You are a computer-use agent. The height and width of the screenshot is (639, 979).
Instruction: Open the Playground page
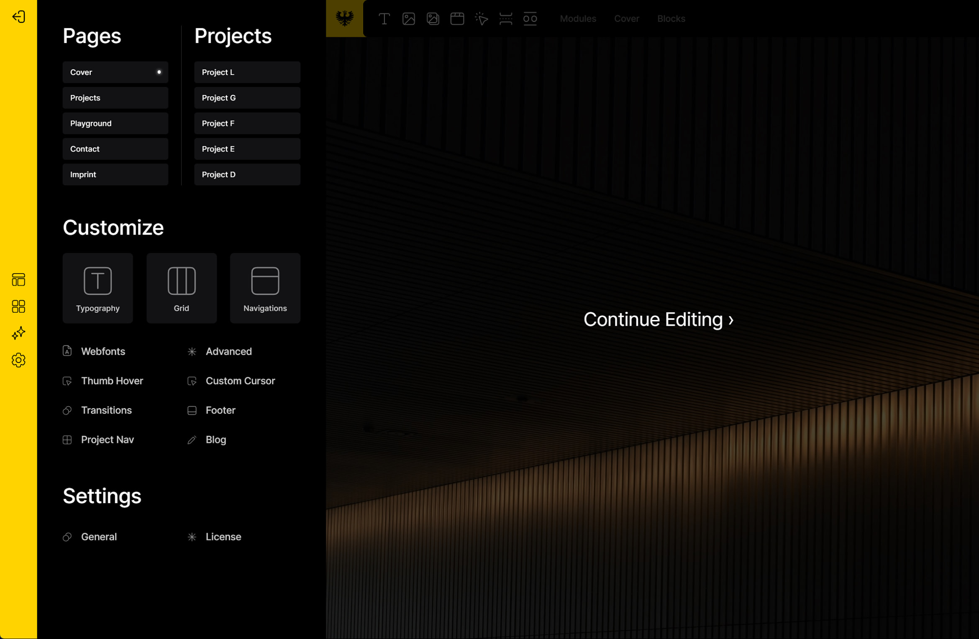pos(115,123)
